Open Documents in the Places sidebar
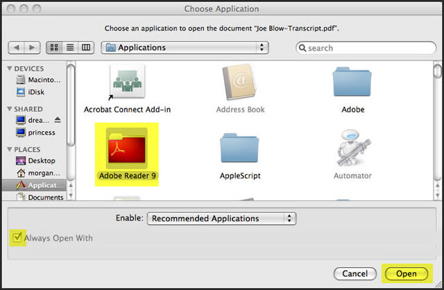 pyautogui.click(x=40, y=197)
